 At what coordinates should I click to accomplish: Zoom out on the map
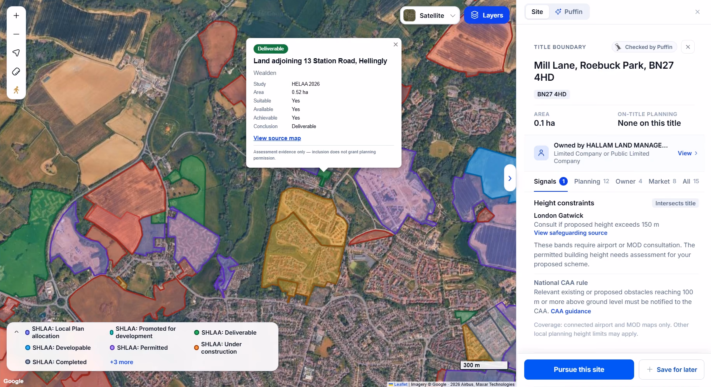(x=16, y=34)
